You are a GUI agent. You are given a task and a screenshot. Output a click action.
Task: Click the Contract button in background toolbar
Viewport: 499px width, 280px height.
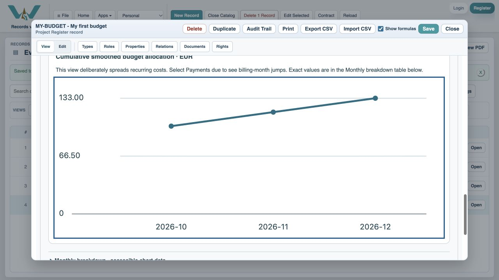pos(326,16)
